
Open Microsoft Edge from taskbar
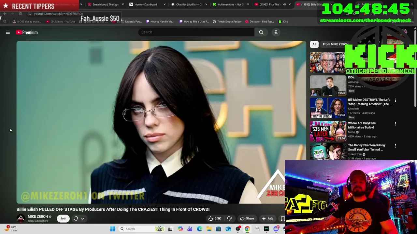click(199, 229)
